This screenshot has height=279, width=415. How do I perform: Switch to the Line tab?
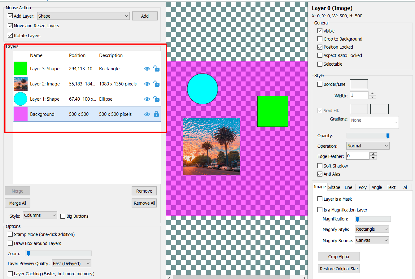pyautogui.click(x=348, y=187)
